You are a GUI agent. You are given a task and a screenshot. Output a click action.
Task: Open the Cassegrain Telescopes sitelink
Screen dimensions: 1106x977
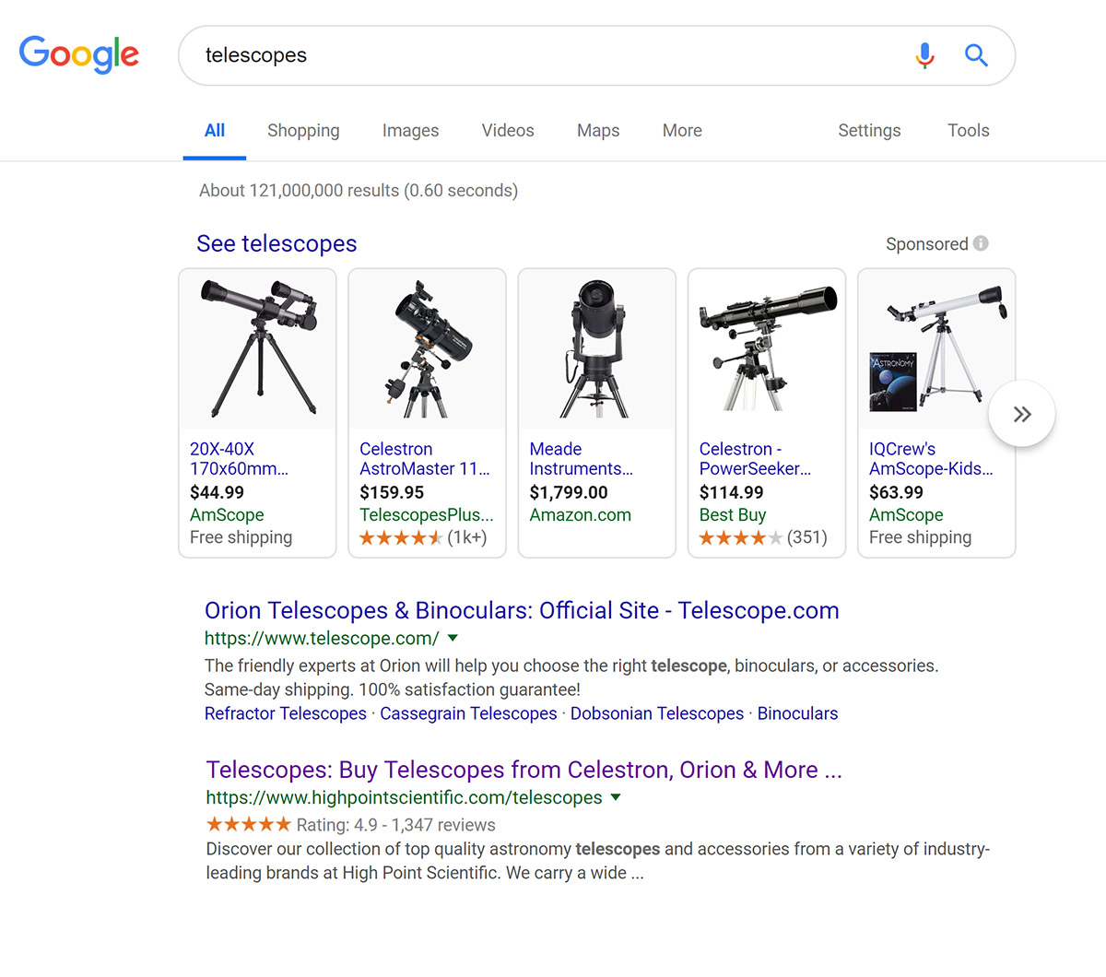pyautogui.click(x=468, y=713)
